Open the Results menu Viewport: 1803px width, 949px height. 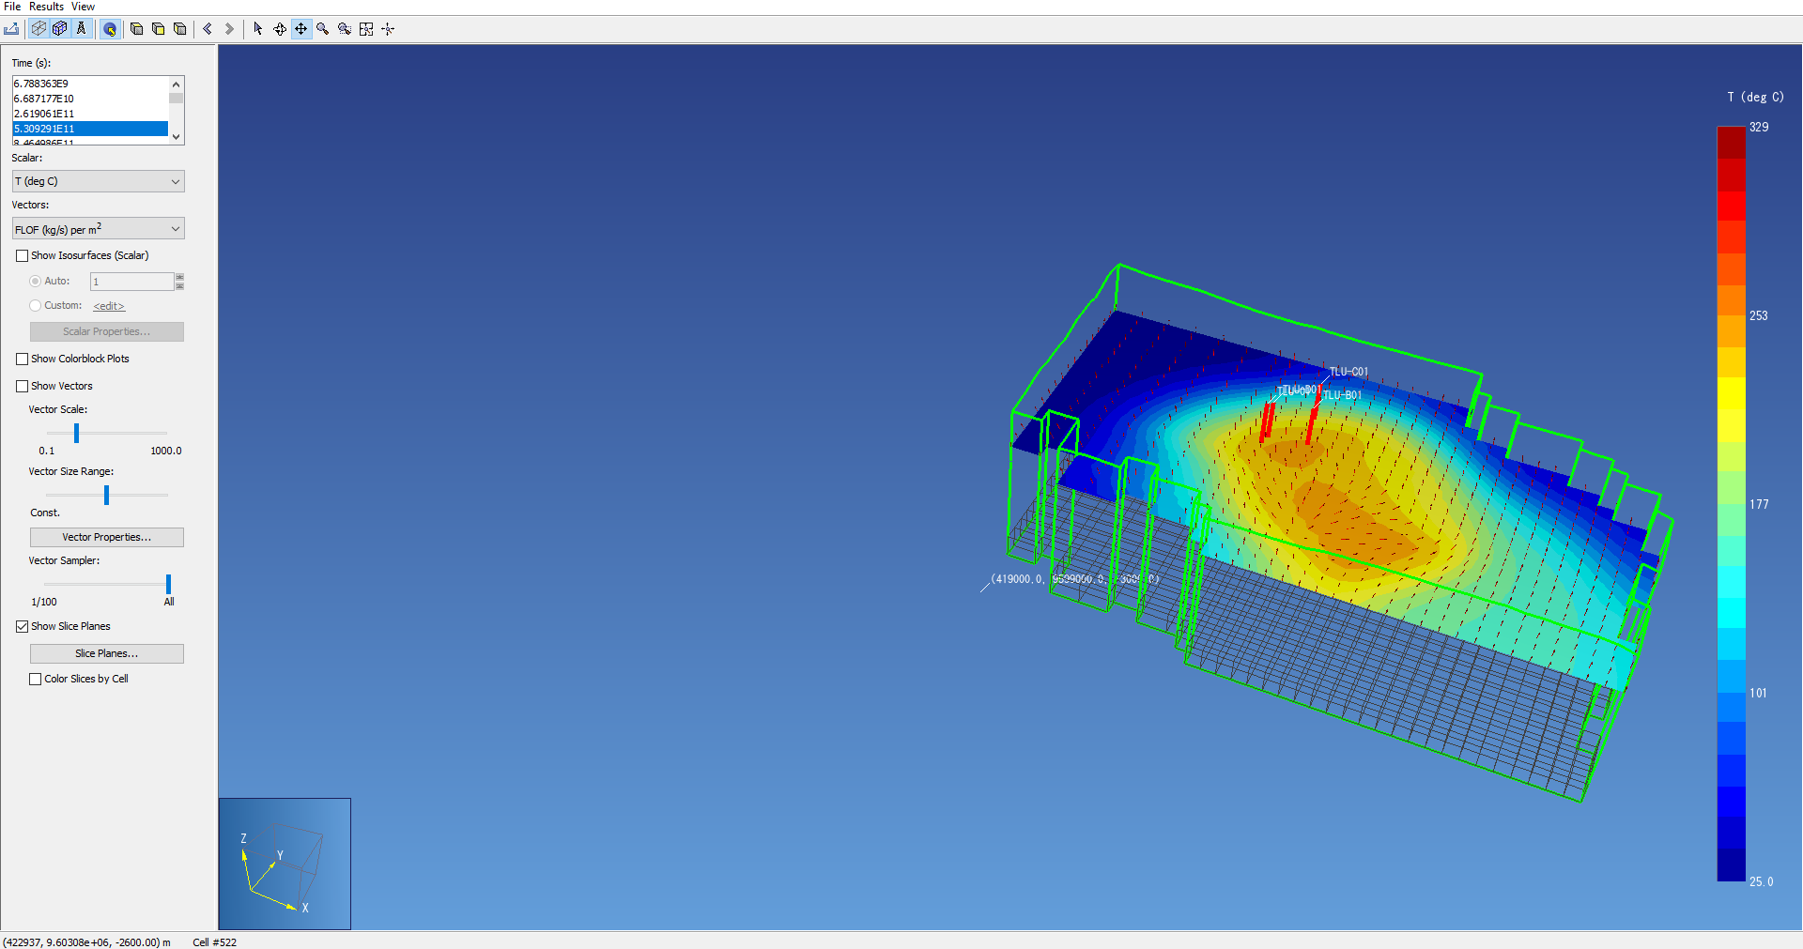(x=46, y=7)
